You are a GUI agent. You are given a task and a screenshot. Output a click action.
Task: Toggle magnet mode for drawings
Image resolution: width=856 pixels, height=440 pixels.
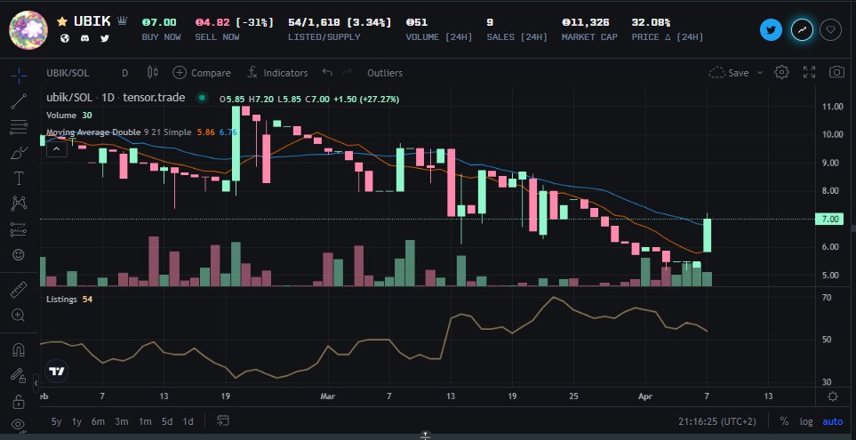coord(19,350)
